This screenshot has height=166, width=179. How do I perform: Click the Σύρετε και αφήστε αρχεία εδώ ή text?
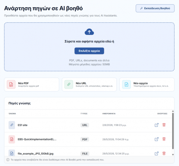point(89,41)
